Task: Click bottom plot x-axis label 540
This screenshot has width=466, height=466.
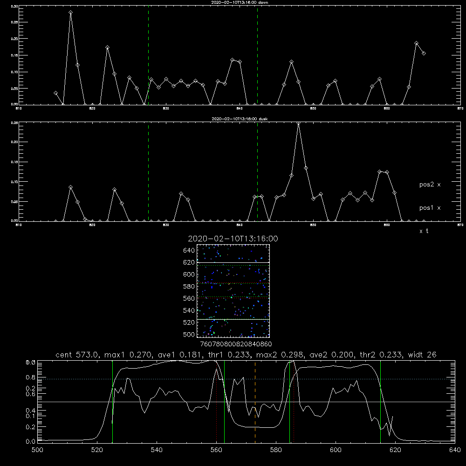Action: (157, 450)
